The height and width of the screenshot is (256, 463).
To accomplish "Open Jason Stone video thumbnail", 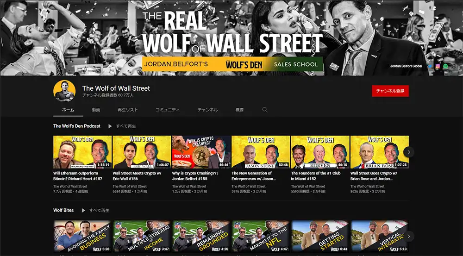I will pos(261,152).
